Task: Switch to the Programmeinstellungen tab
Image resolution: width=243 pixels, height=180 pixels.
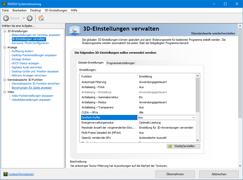Action: pyautogui.click(x=120, y=63)
